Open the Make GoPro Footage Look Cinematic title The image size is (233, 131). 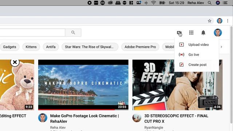click(x=84, y=119)
